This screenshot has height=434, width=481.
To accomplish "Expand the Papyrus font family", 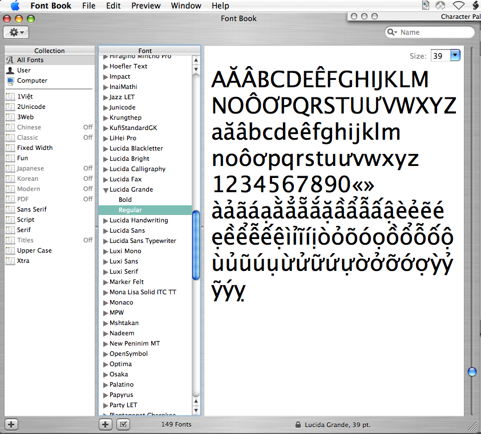I will (x=106, y=395).
